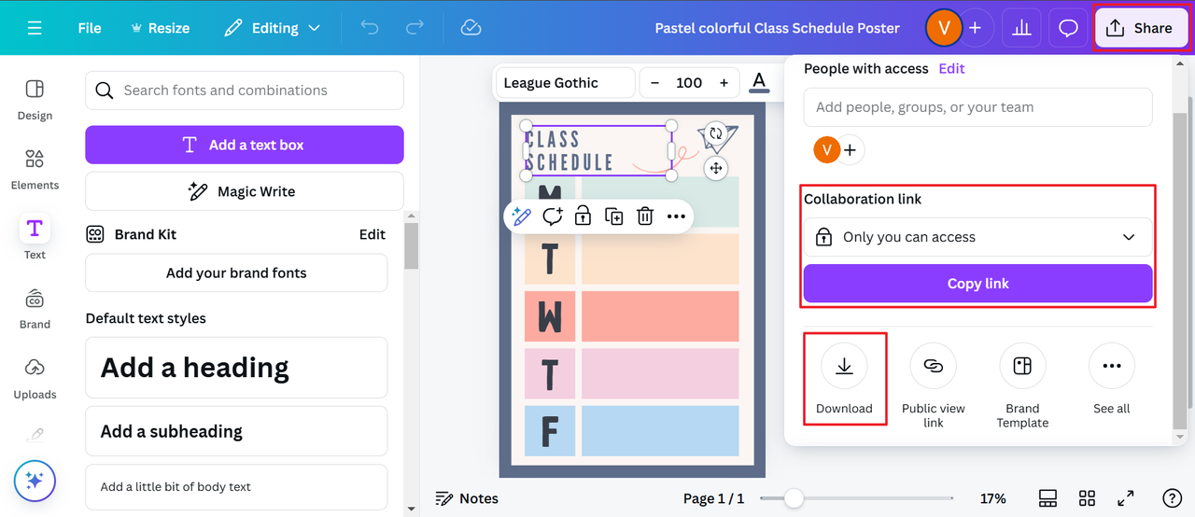Viewport: 1195px width, 517px height.
Task: Click the trash delete icon in floating toolbar
Action: (644, 217)
